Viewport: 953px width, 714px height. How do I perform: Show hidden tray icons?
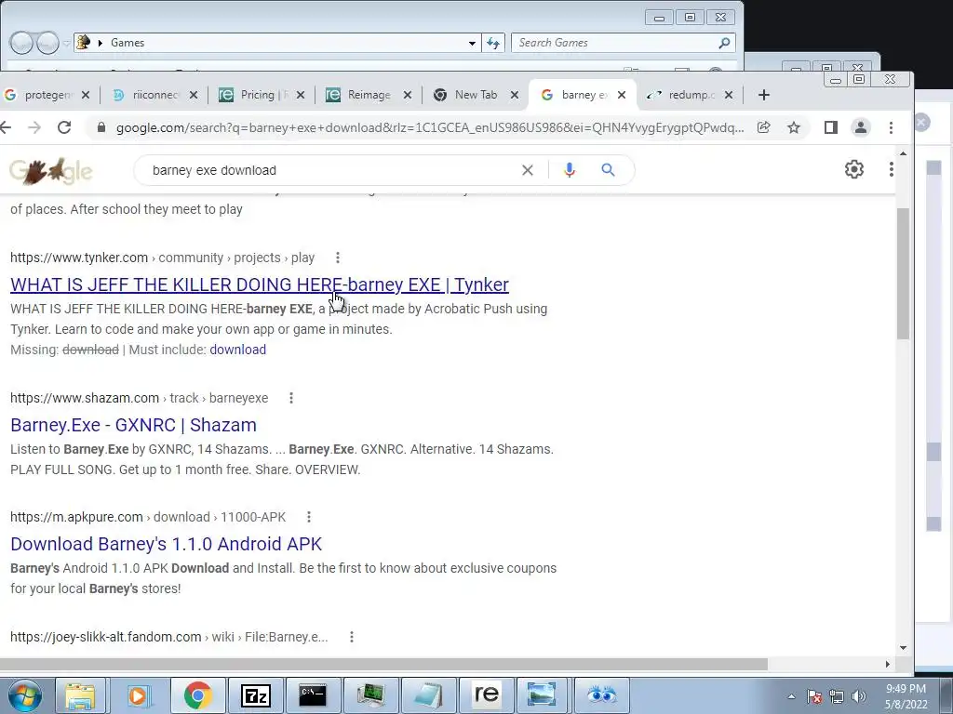point(791,697)
